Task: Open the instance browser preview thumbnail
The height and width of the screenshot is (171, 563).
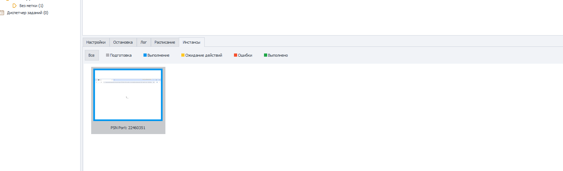Action: click(128, 95)
